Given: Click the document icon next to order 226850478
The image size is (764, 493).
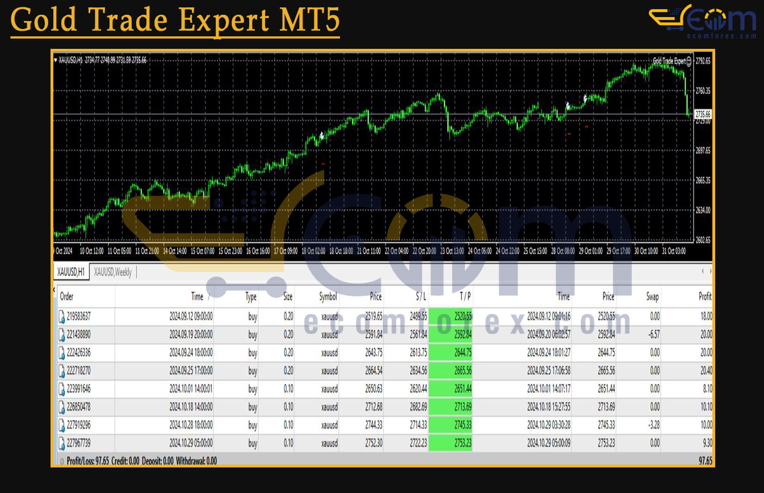Looking at the screenshot, I should pyautogui.click(x=61, y=407).
